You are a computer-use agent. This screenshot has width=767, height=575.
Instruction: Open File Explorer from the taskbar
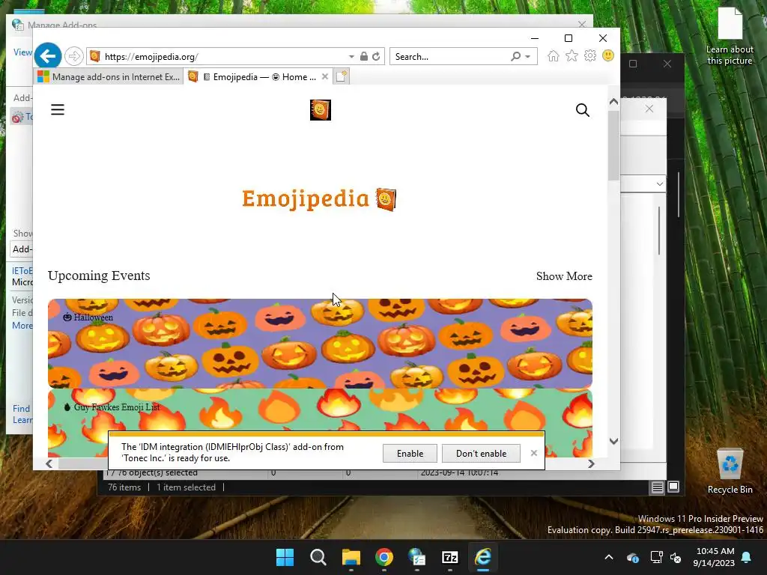pyautogui.click(x=351, y=557)
